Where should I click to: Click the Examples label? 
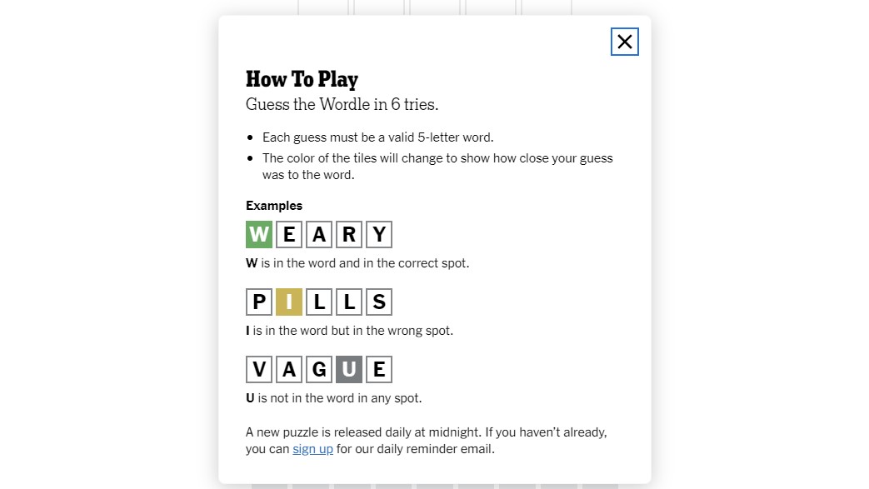point(274,206)
